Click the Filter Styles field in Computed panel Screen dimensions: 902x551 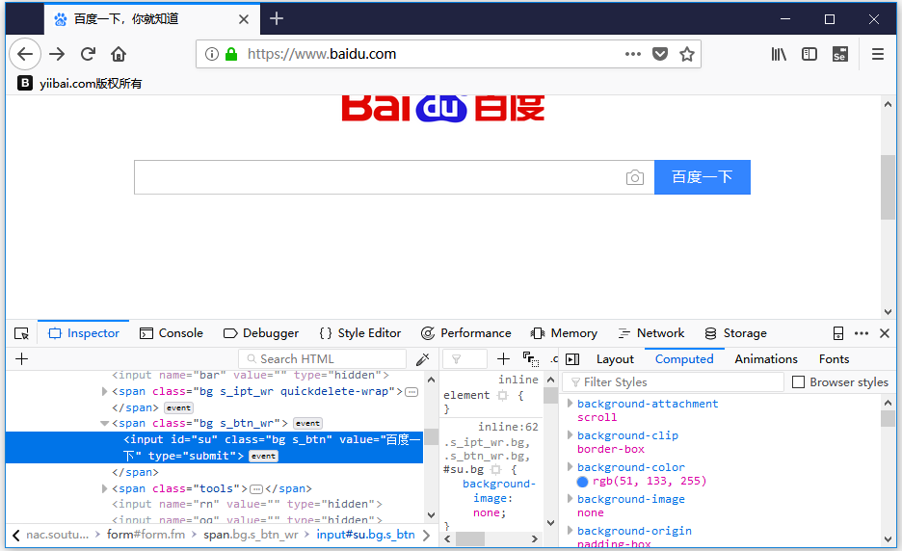point(673,382)
